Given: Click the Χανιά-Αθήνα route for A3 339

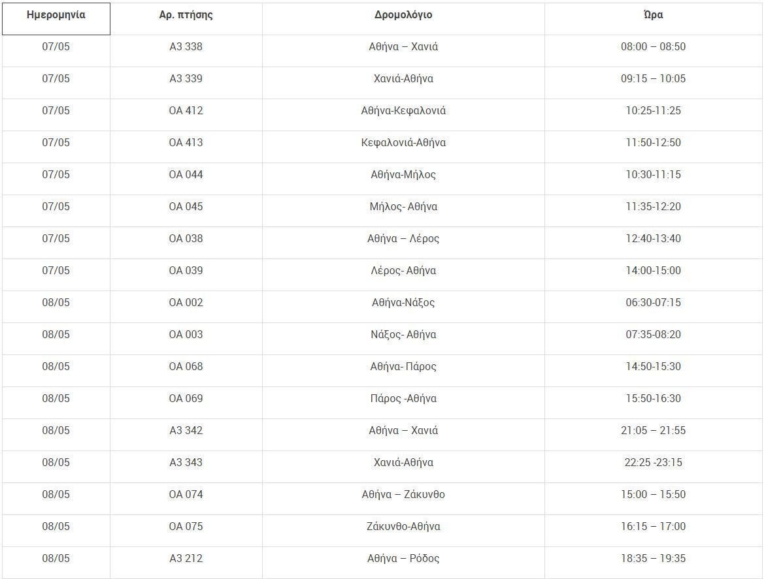Looking at the screenshot, I should (403, 83).
